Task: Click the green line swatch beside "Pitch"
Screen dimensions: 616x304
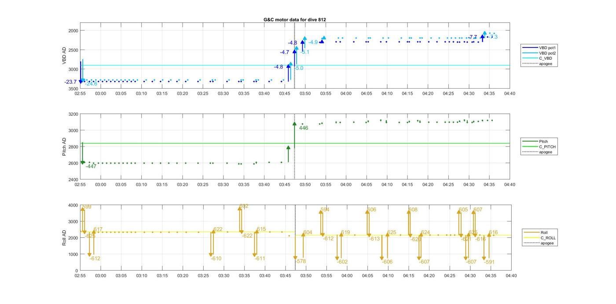Action: (530, 141)
